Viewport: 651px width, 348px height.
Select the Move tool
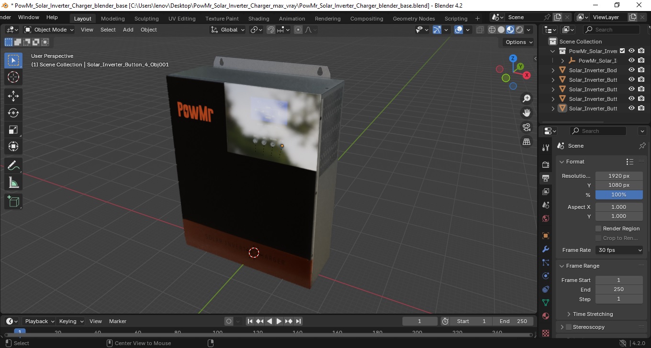(x=13, y=96)
